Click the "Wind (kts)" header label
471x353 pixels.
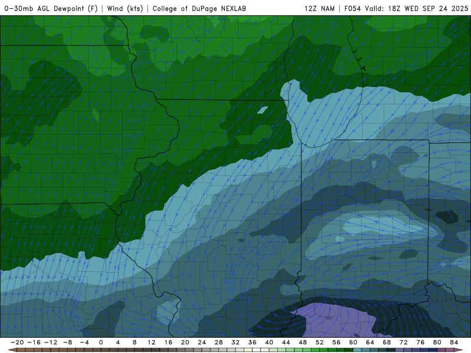(x=125, y=8)
